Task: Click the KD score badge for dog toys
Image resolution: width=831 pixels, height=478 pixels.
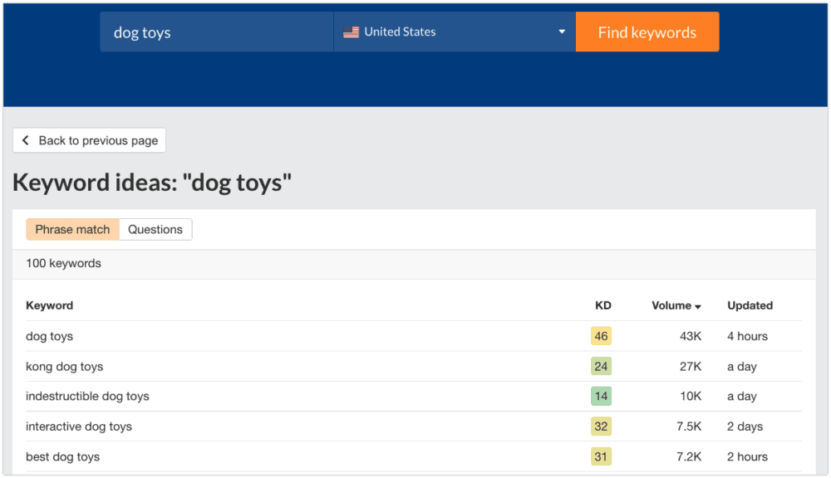Action: [601, 336]
